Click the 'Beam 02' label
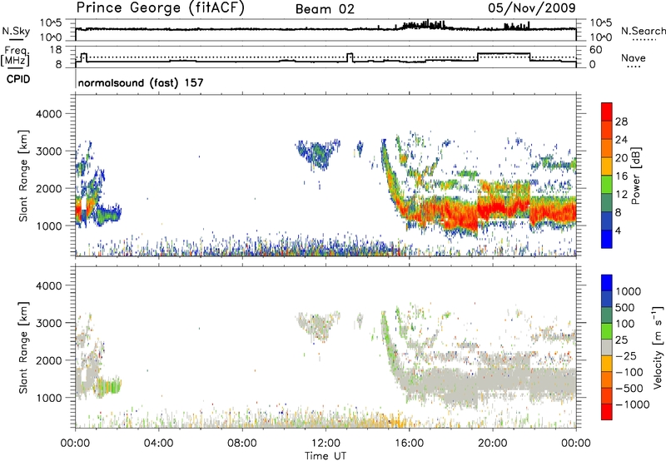This screenshot has height=461, width=666. [325, 9]
